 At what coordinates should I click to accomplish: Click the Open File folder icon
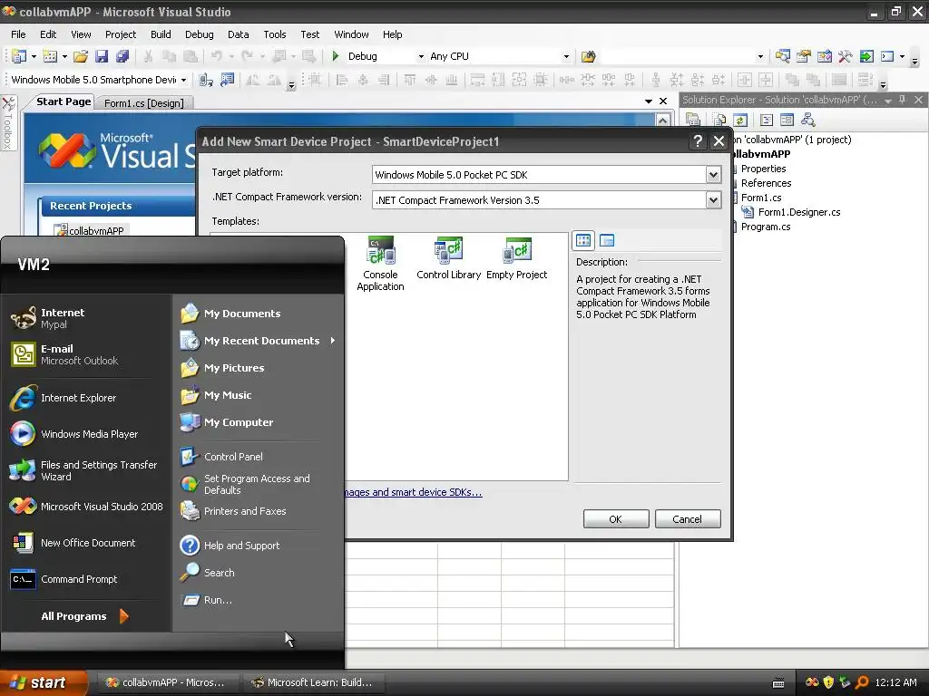coord(81,56)
